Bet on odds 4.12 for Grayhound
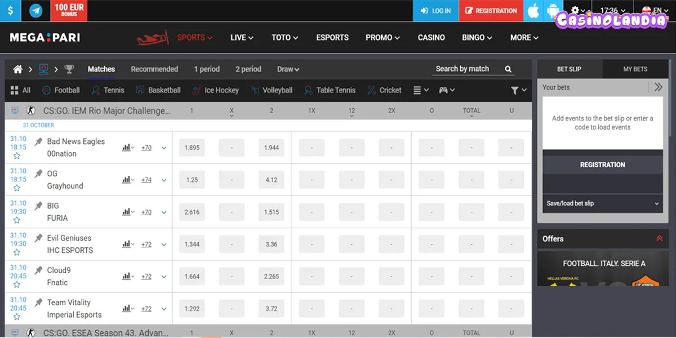 [271, 180]
